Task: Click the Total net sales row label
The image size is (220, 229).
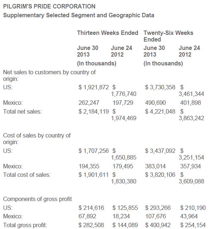Action: coord(22,111)
